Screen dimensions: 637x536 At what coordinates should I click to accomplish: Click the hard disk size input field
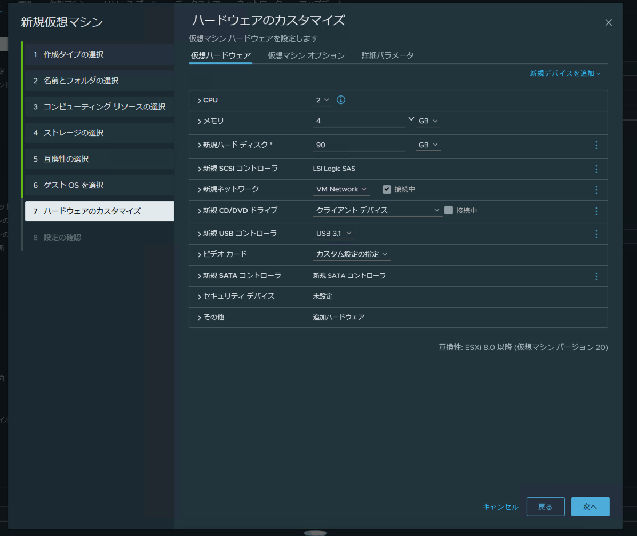357,145
